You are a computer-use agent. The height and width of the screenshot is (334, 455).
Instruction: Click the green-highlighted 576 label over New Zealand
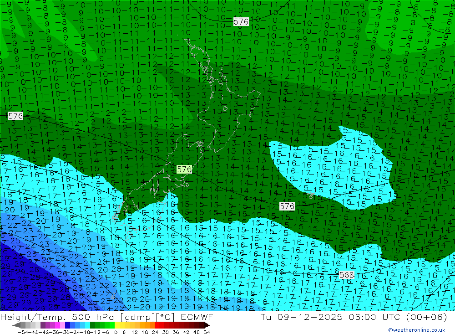pyautogui.click(x=184, y=169)
